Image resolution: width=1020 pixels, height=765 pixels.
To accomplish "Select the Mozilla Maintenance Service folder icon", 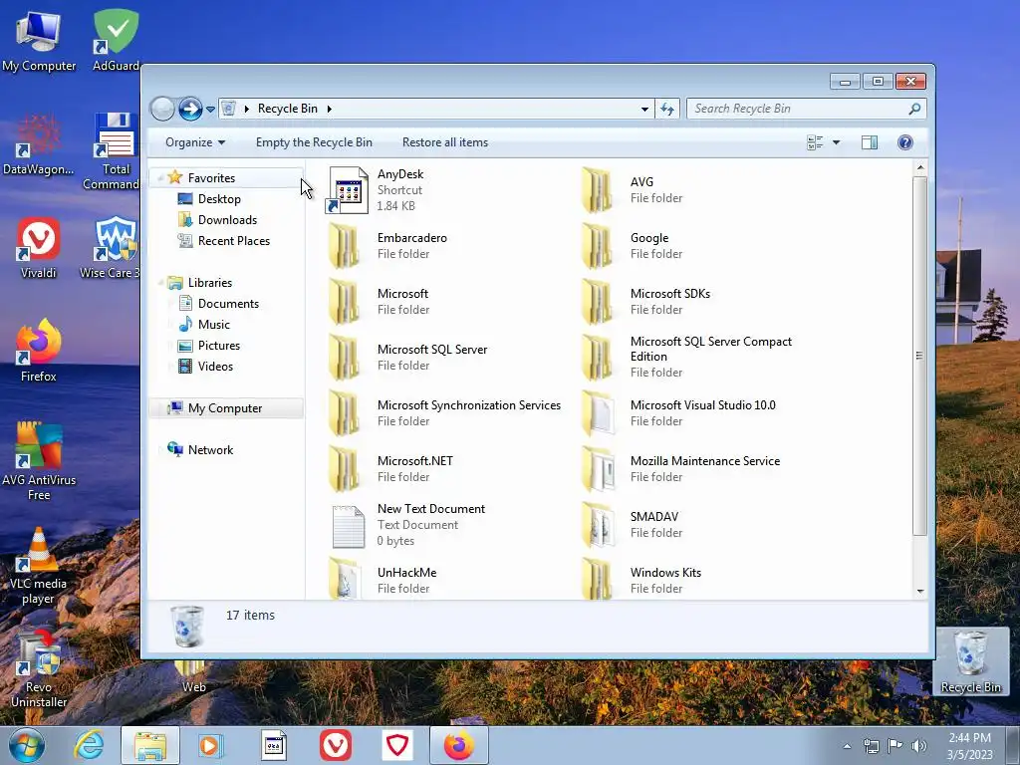I will point(598,468).
